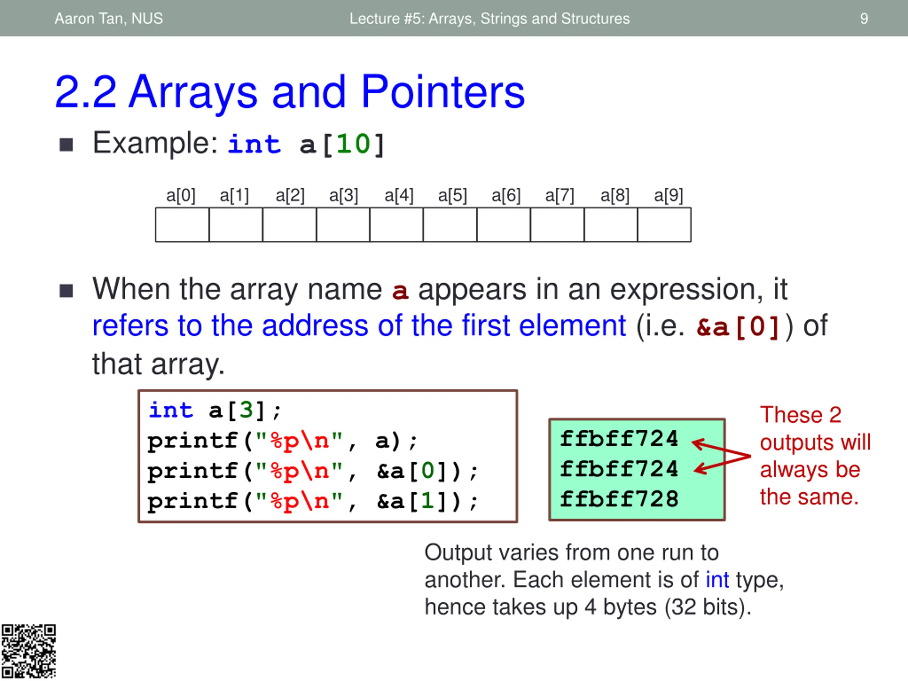Click the printf line printing &a[0]

(x=313, y=471)
